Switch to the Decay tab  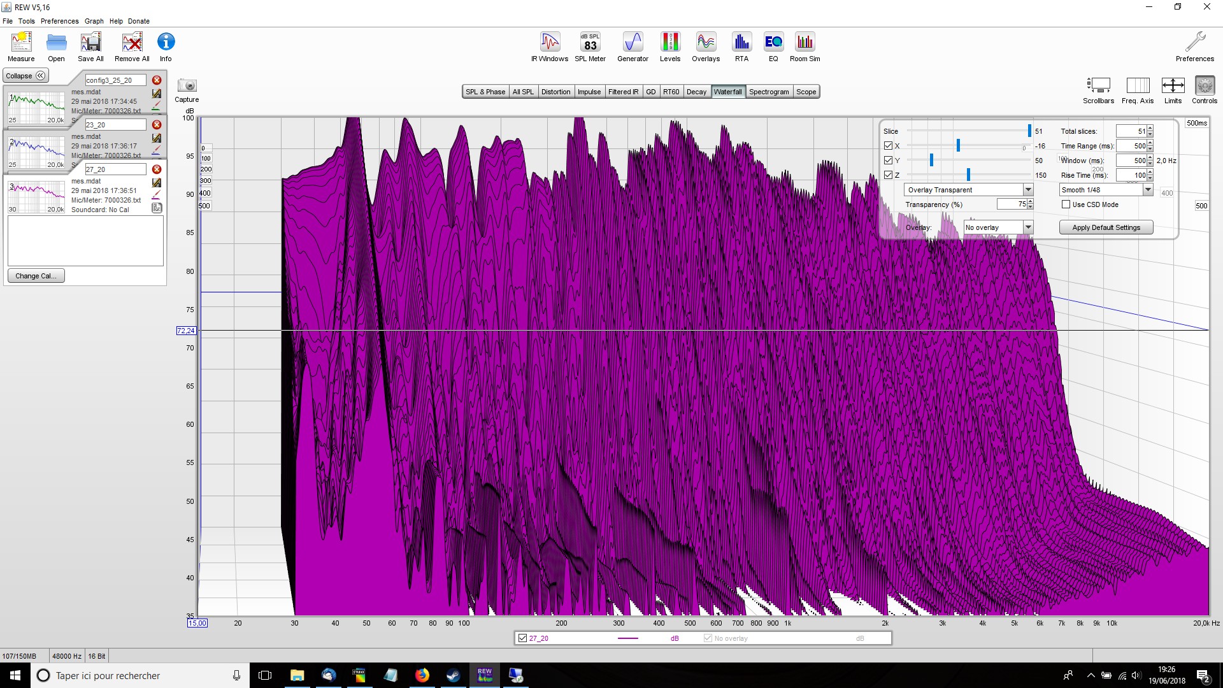pyautogui.click(x=696, y=92)
